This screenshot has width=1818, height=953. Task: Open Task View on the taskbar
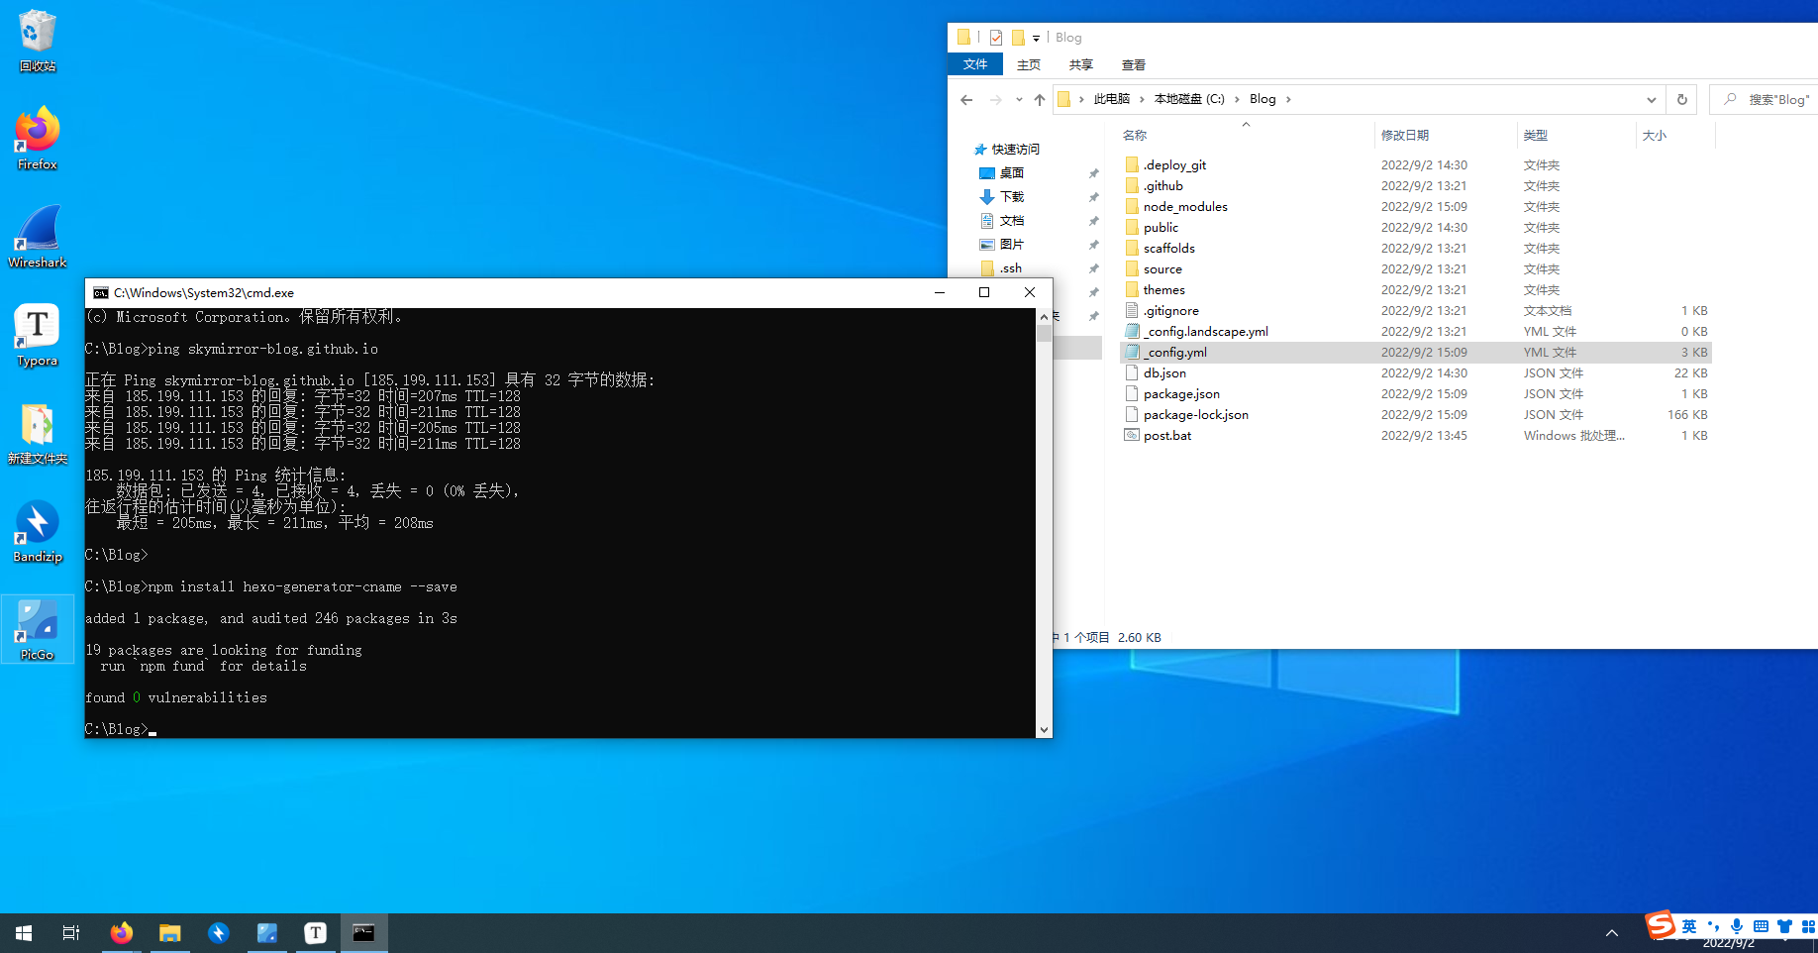click(71, 933)
